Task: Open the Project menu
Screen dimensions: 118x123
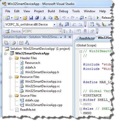Action: coord(39,11)
